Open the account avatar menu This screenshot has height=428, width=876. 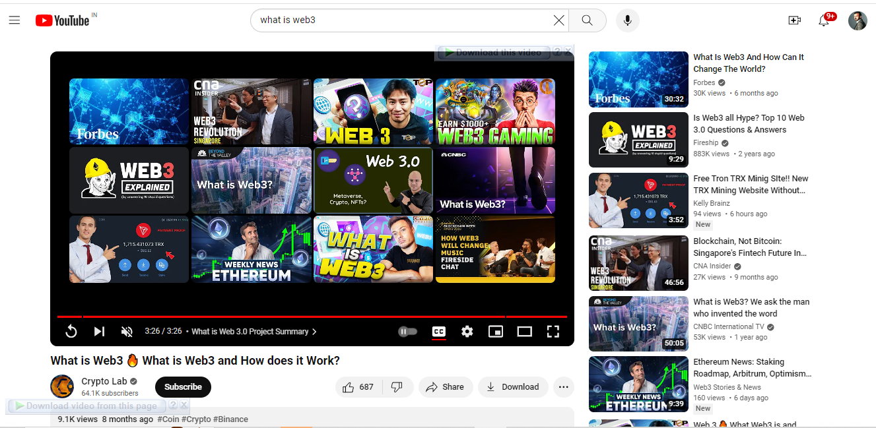click(x=858, y=20)
